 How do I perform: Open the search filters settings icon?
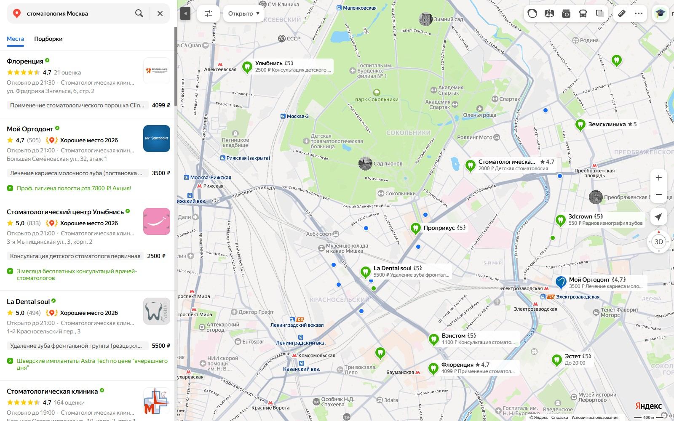(x=209, y=13)
